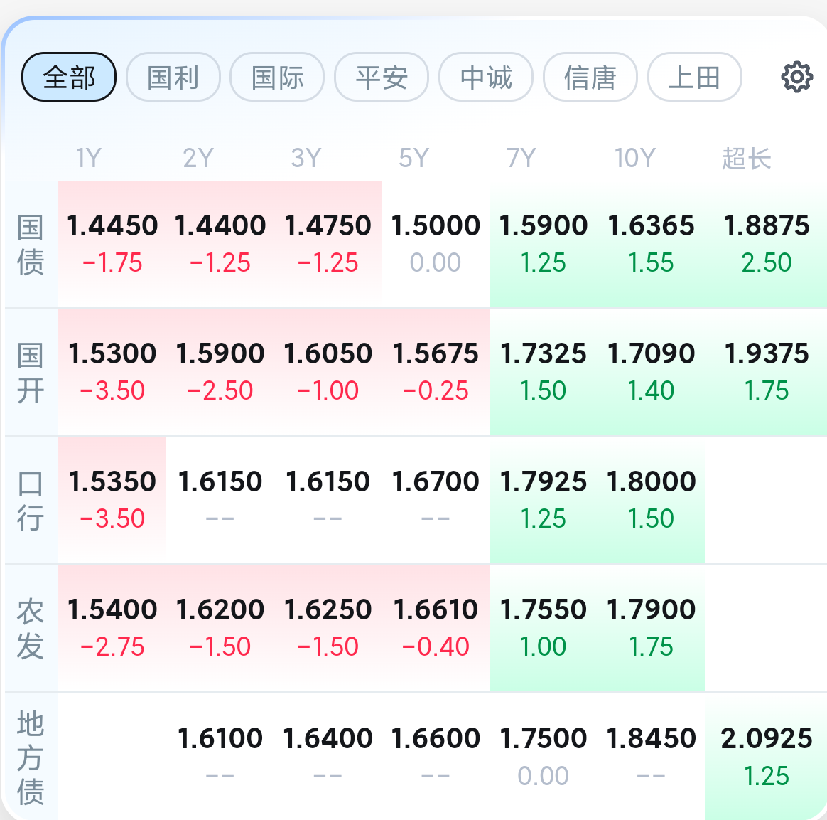827x820 pixels.
Task: Select the 上田 tab
Action: tap(695, 77)
